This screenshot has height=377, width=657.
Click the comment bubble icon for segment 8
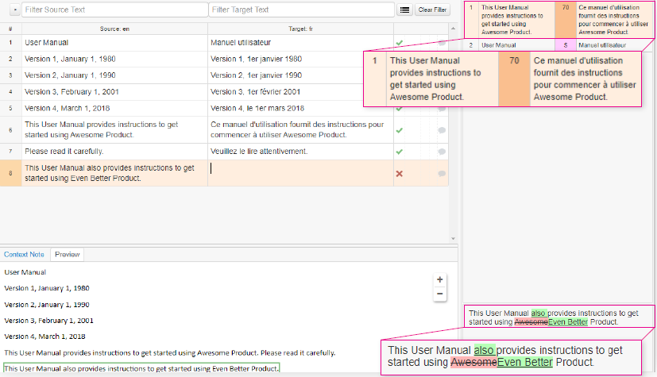pyautogui.click(x=441, y=174)
